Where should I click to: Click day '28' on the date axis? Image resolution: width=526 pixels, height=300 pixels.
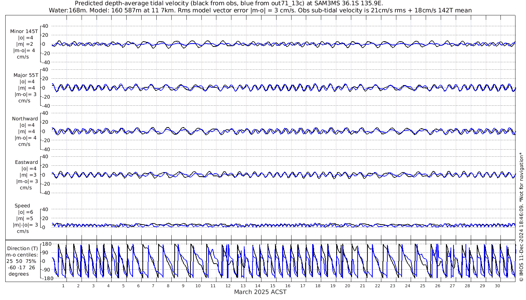click(x=467, y=286)
